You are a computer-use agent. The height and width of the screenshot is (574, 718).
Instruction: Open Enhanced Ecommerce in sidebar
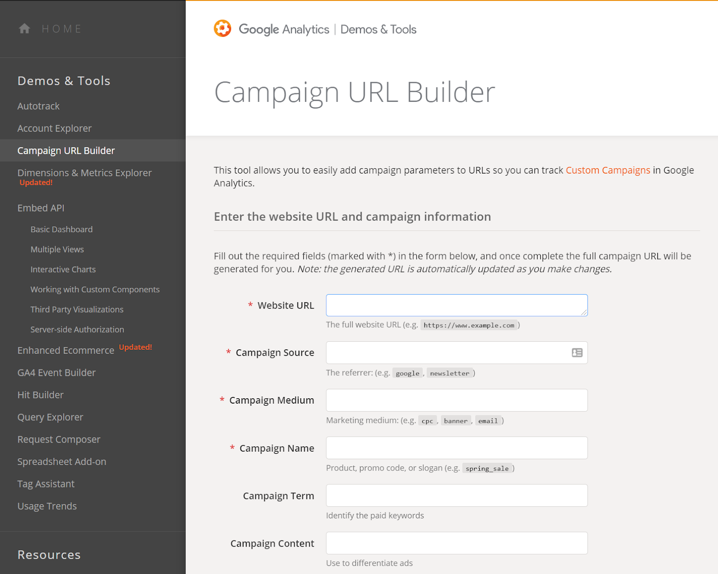[66, 351]
